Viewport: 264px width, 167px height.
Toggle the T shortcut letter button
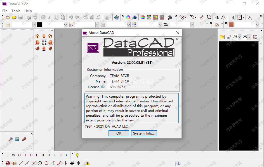pos(25,155)
